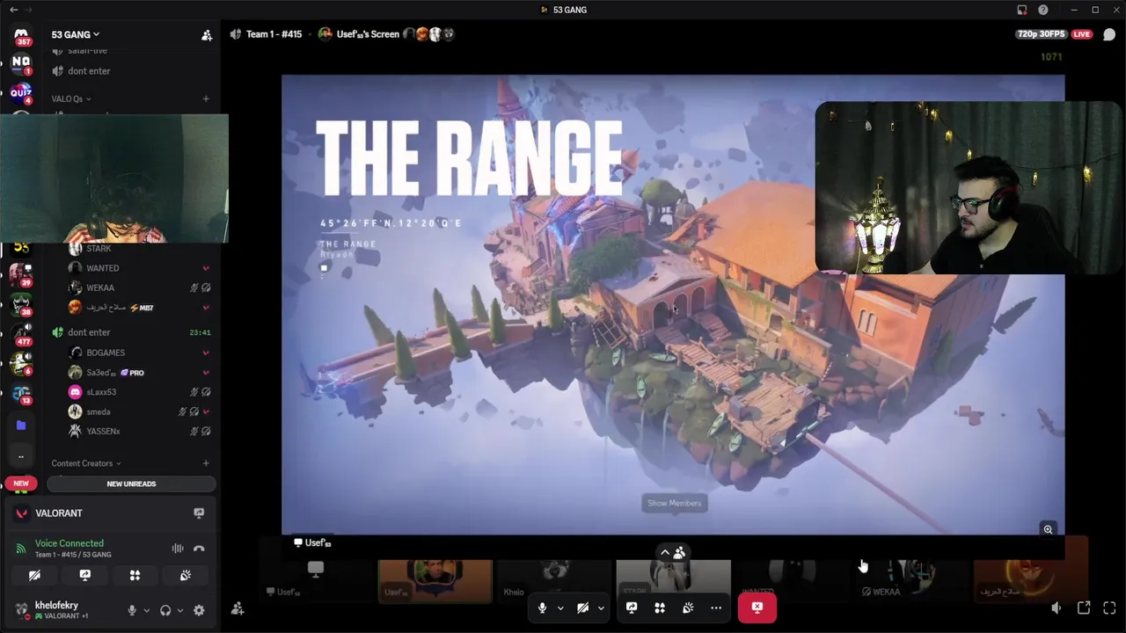Start an activity from sidebar panel
This screenshot has height=633, width=1126.
(135, 575)
